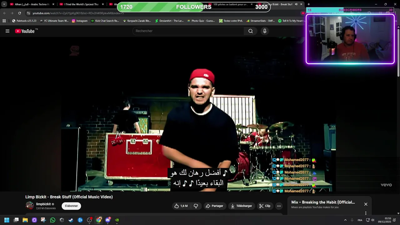Open the limpbizkit channel name link
The image size is (400, 225).
click(x=43, y=204)
